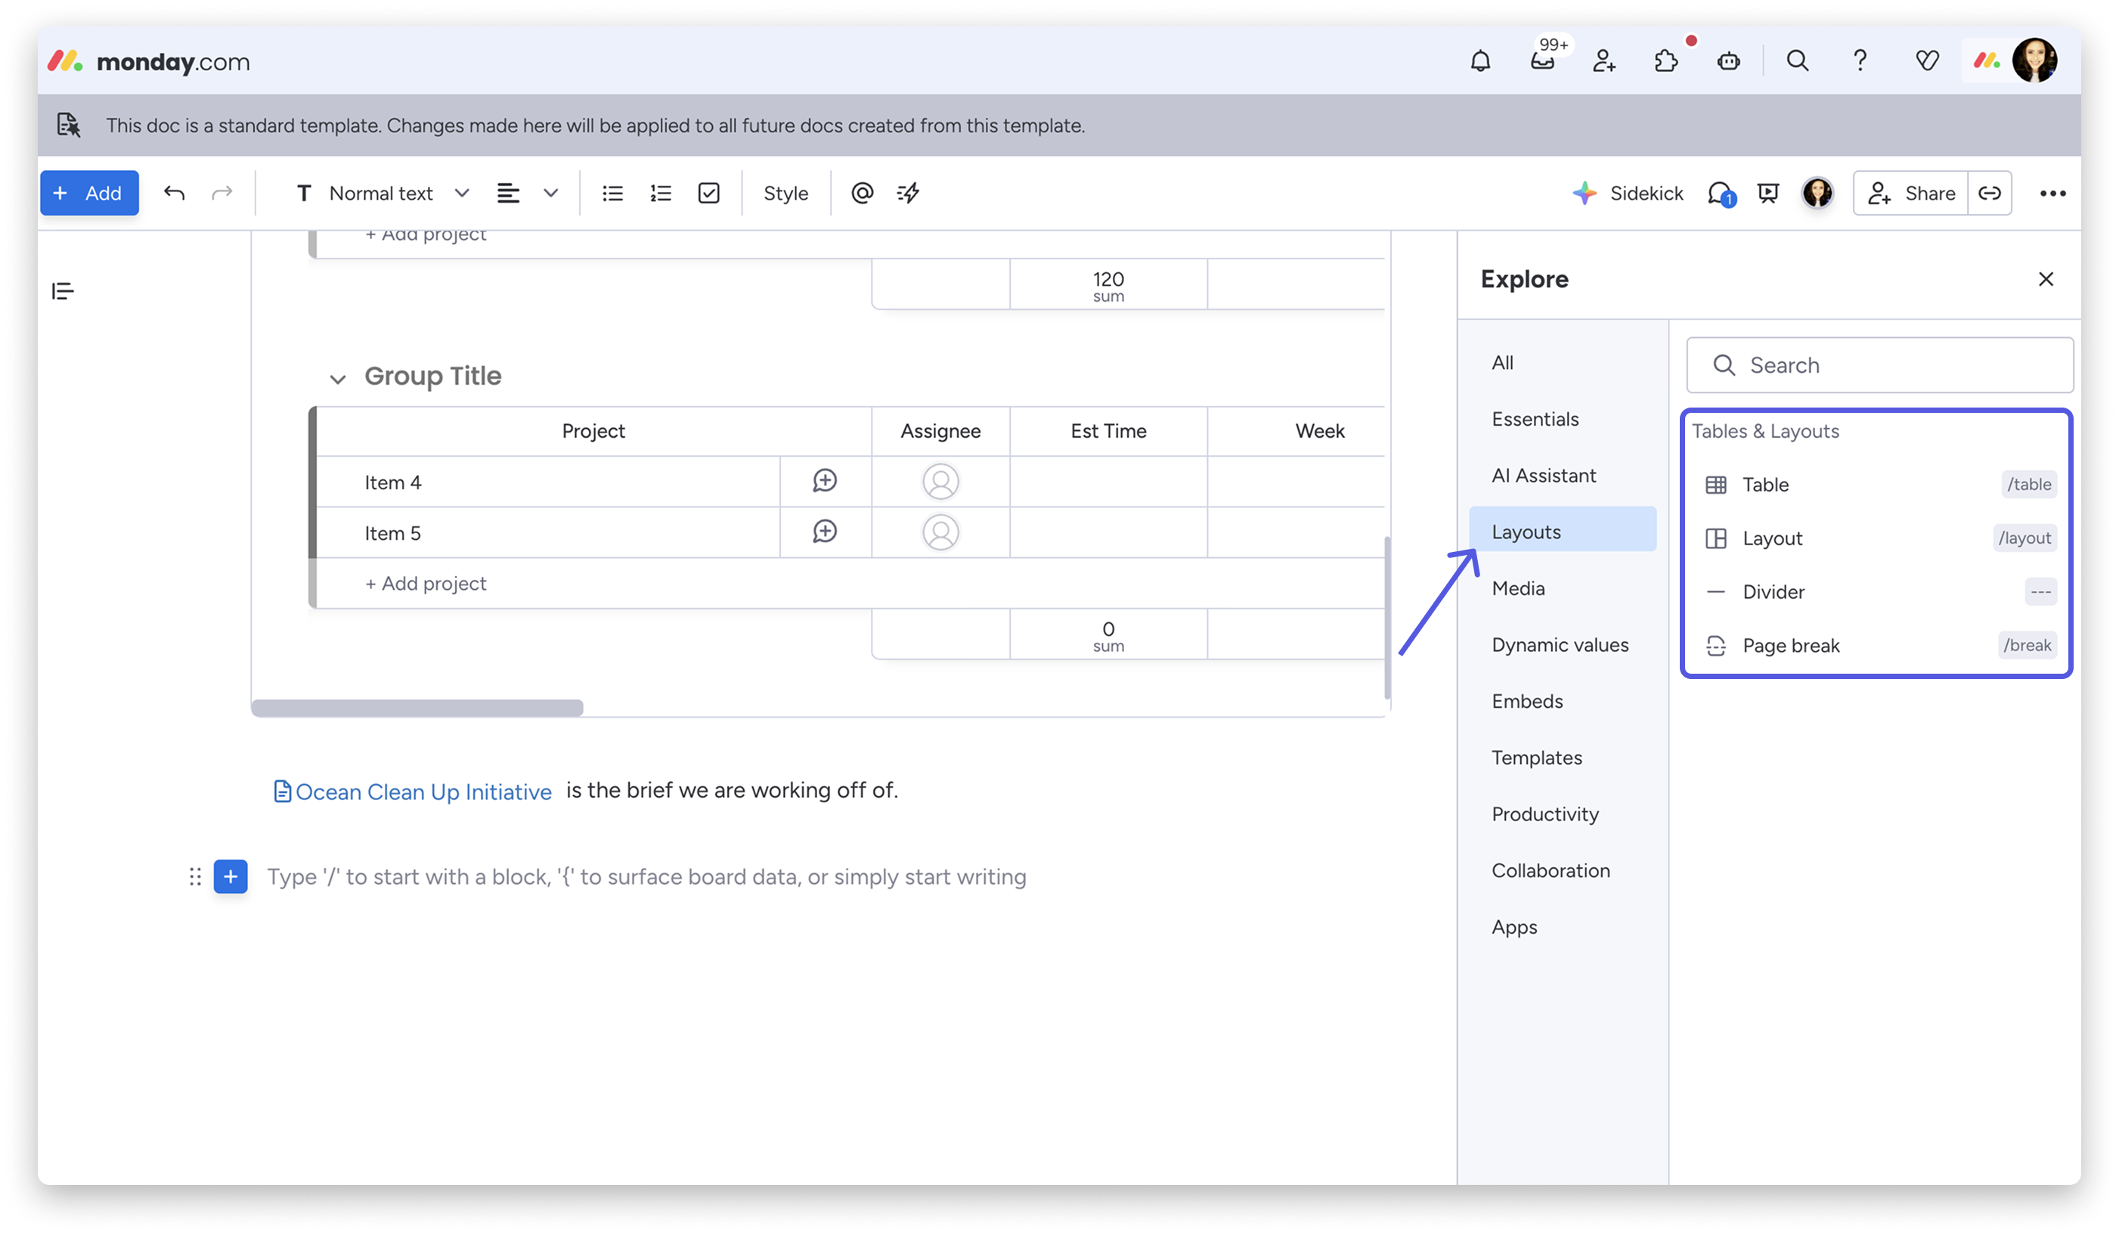Screen dimensions: 2119x1234
Task: Click the Share button
Action: pyautogui.click(x=1910, y=194)
